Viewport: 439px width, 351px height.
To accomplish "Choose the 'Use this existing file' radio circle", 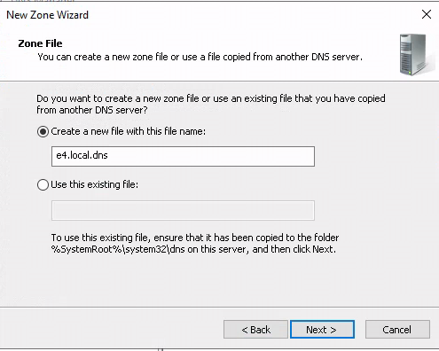I will [x=43, y=184].
